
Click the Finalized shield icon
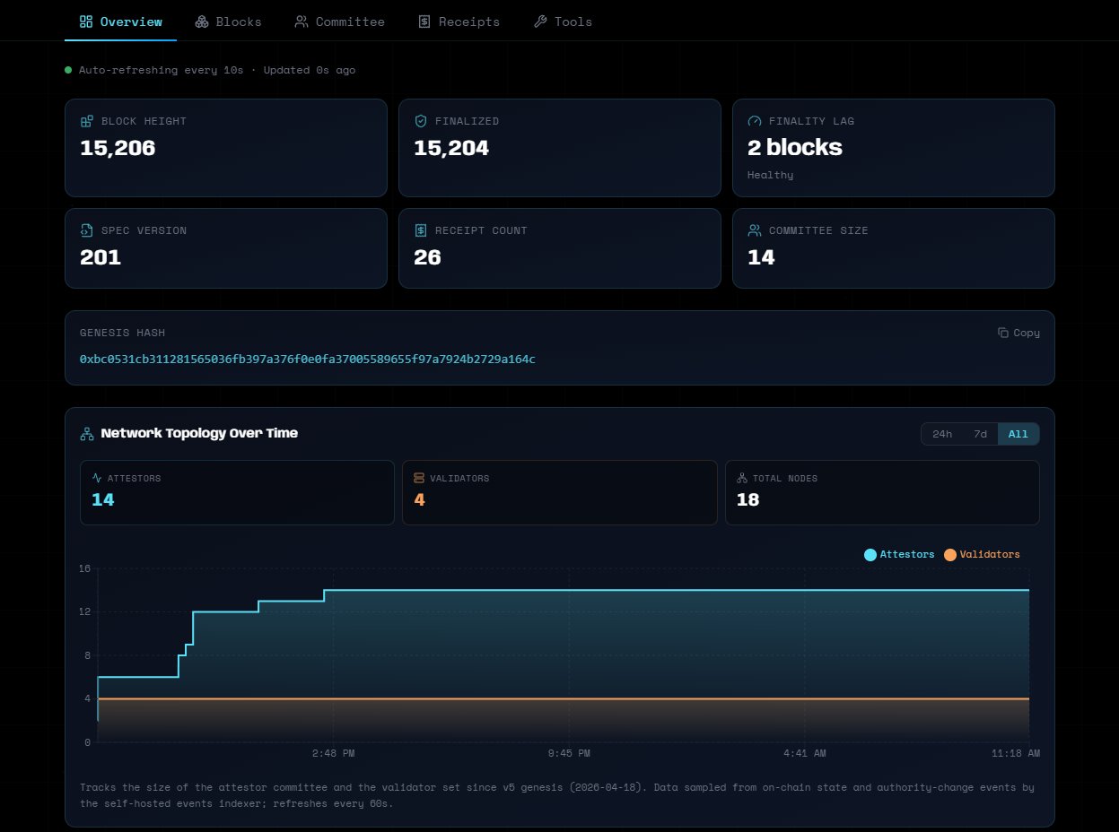tap(421, 121)
